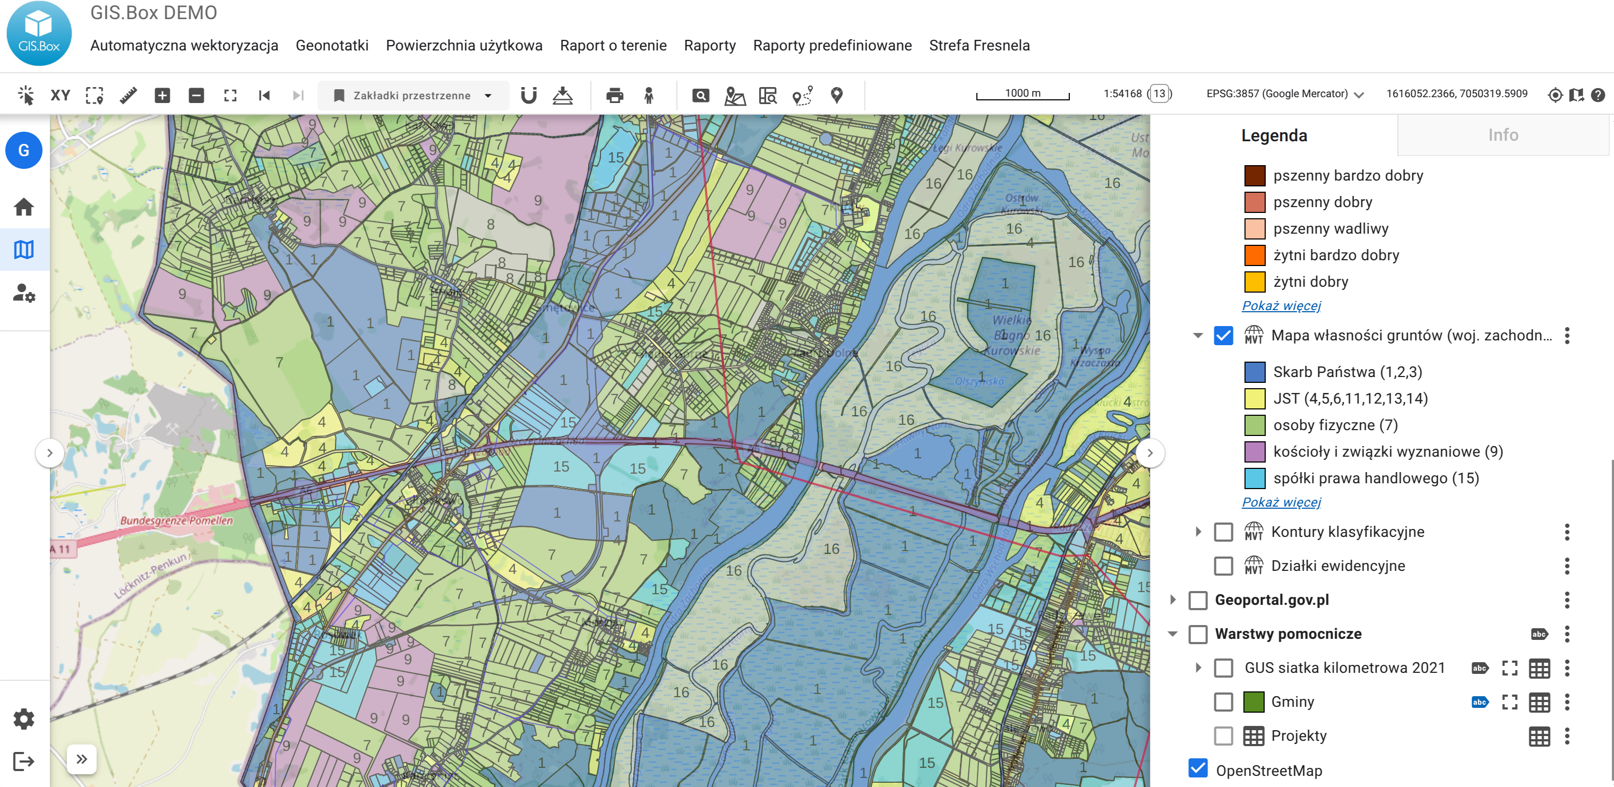Viewport: 1614px width, 787px height.
Task: Open the Raport o terenie menu
Action: click(x=613, y=45)
